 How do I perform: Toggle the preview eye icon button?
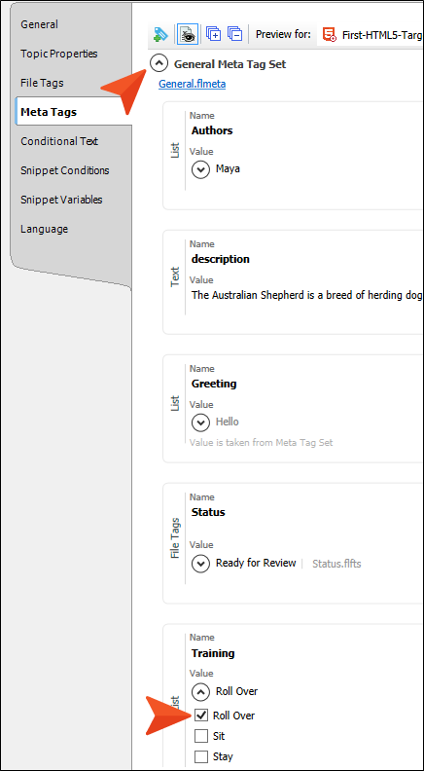(x=187, y=34)
